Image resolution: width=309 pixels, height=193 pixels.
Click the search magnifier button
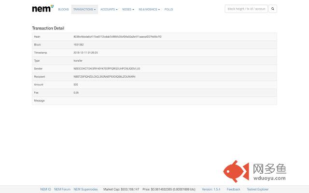coord(273,9)
